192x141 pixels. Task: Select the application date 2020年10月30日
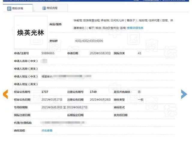click(100, 53)
